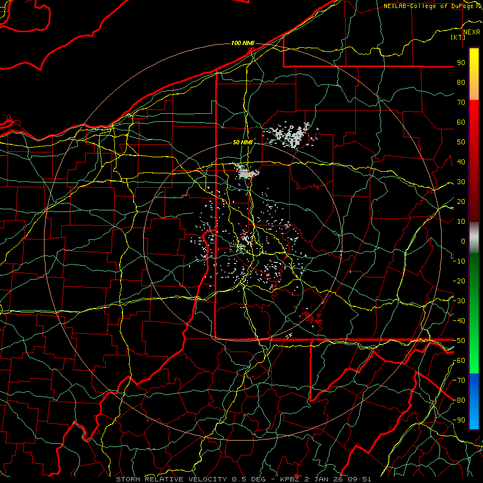Select the -20 value on velocity scale
The width and height of the screenshot is (483, 483).
click(459, 281)
